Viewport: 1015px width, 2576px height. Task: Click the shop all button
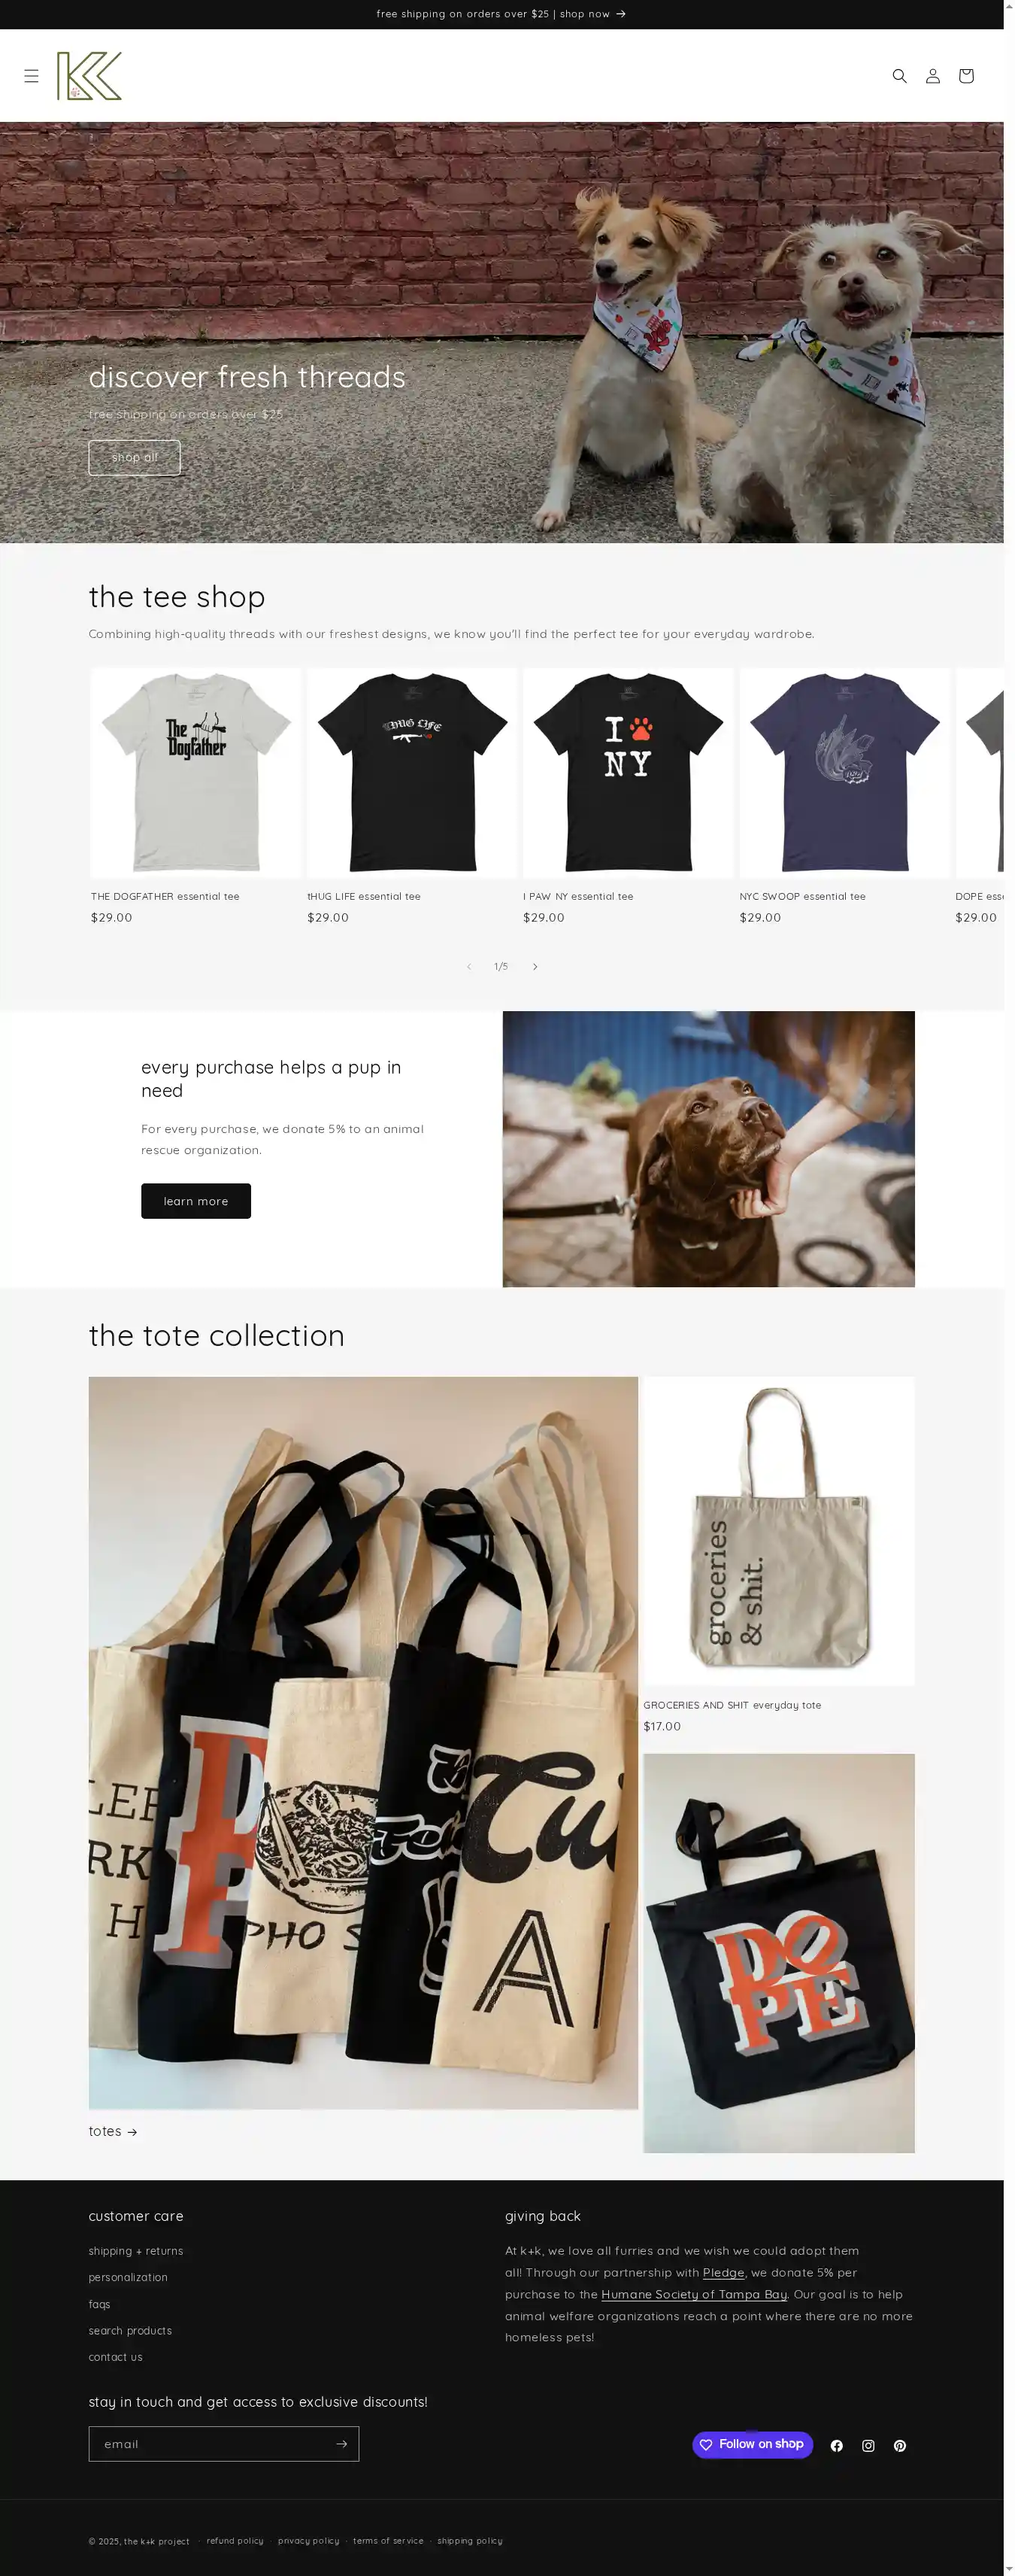click(134, 457)
